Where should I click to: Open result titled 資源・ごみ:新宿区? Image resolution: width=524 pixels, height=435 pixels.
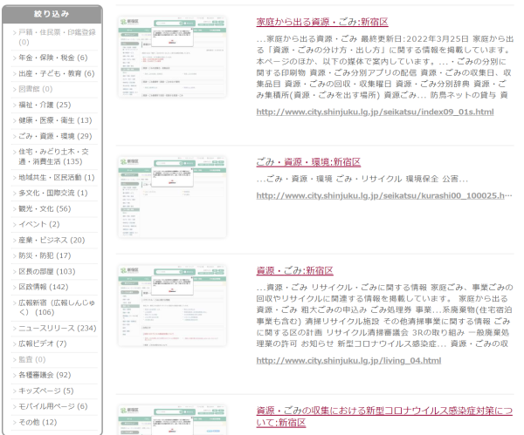click(x=295, y=270)
